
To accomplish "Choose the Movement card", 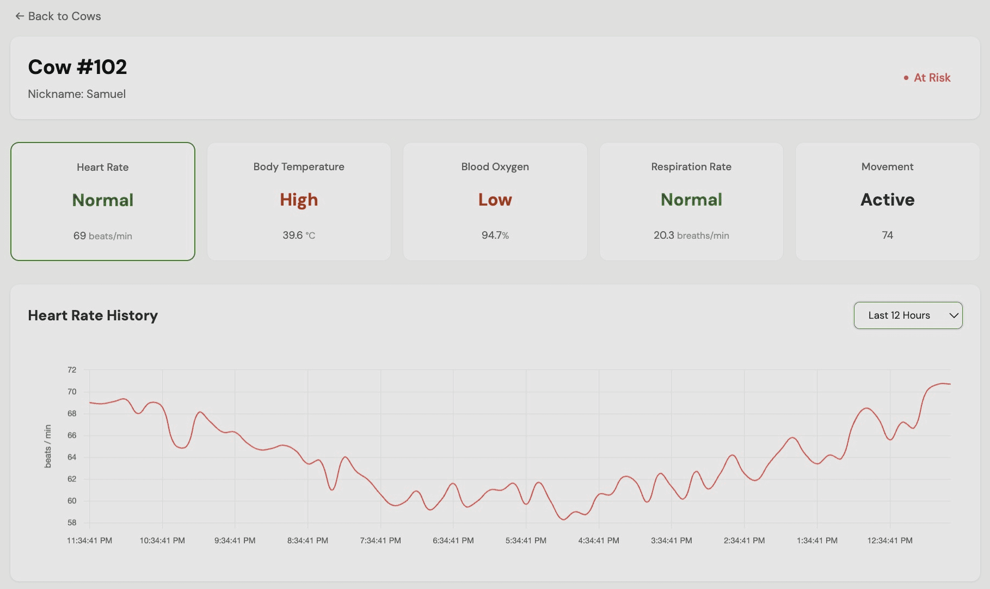I will click(x=888, y=201).
